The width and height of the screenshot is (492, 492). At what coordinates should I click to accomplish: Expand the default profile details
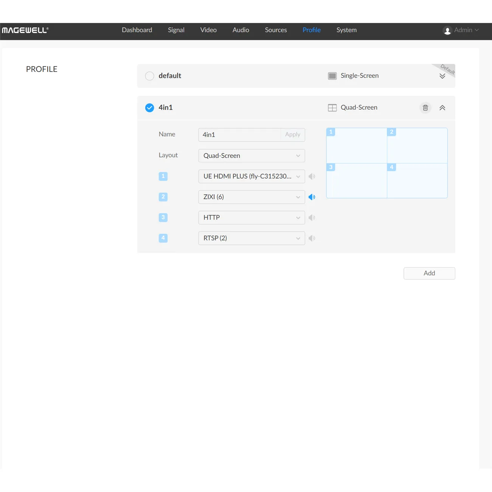442,76
